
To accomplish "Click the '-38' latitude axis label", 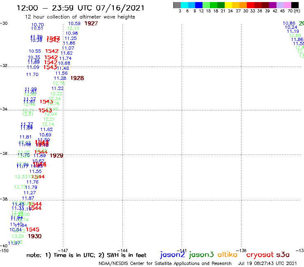I will (4, 199).
